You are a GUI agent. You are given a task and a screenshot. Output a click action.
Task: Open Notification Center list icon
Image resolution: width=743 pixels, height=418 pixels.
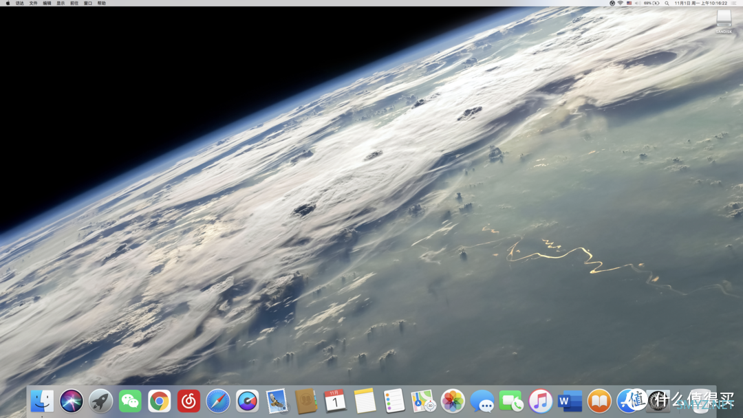pyautogui.click(x=735, y=3)
